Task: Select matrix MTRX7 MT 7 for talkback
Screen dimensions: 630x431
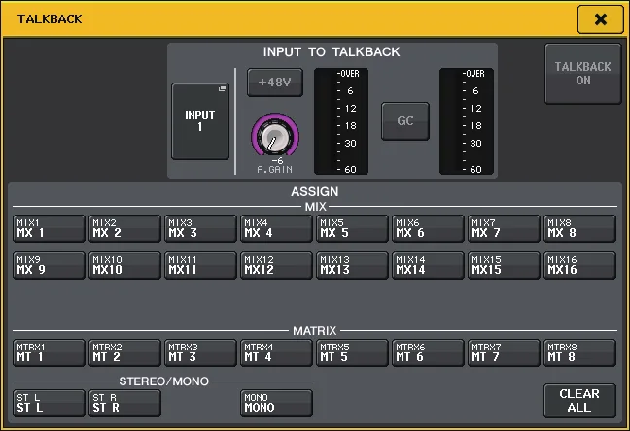Action: (x=504, y=352)
